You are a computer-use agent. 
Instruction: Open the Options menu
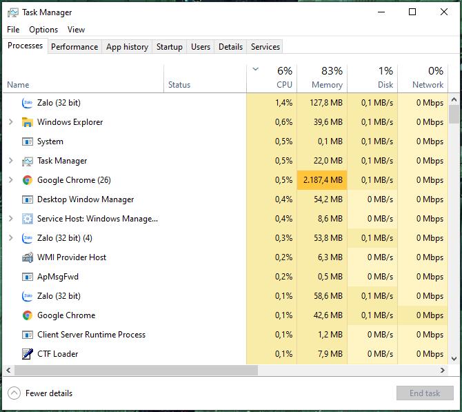pyautogui.click(x=43, y=30)
